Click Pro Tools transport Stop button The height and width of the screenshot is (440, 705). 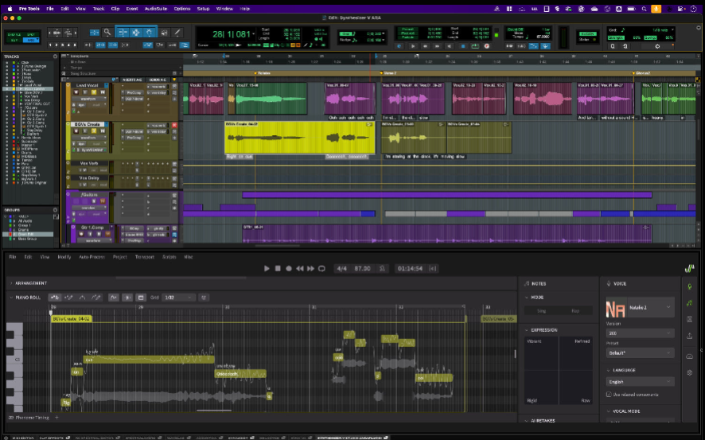coord(463,46)
